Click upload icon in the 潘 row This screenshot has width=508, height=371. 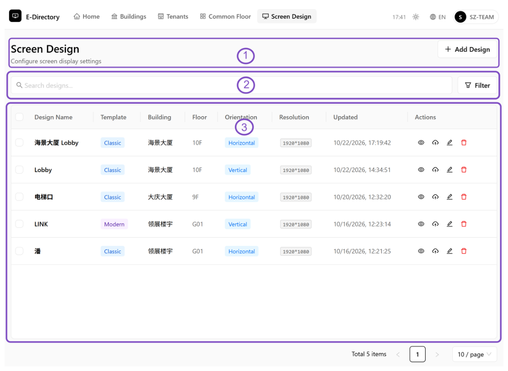click(435, 251)
